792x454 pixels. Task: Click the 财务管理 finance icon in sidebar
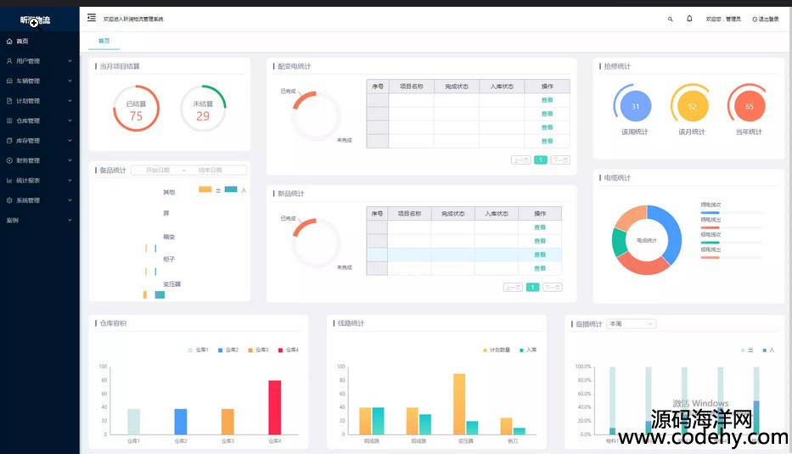coord(9,160)
